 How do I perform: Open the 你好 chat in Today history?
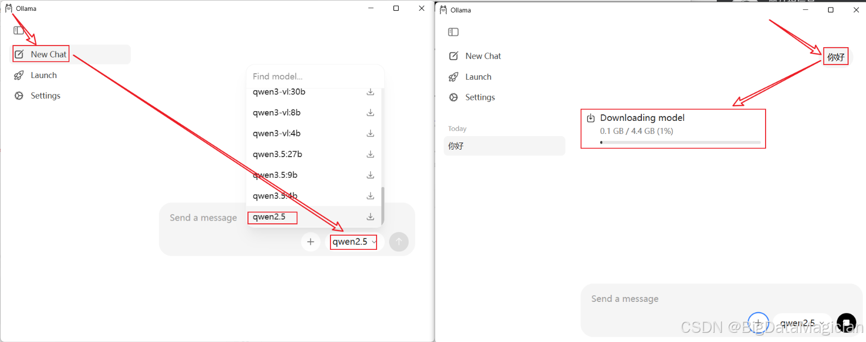pos(505,146)
